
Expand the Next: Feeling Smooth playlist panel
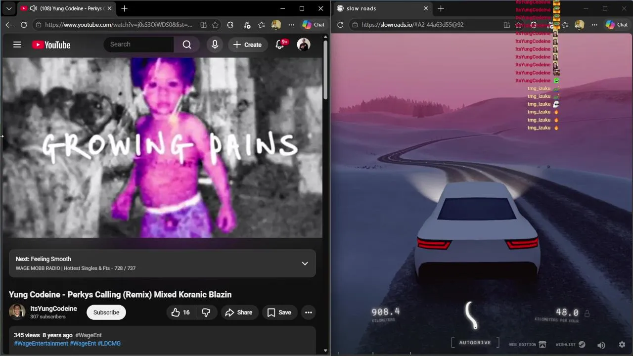pyautogui.click(x=305, y=264)
